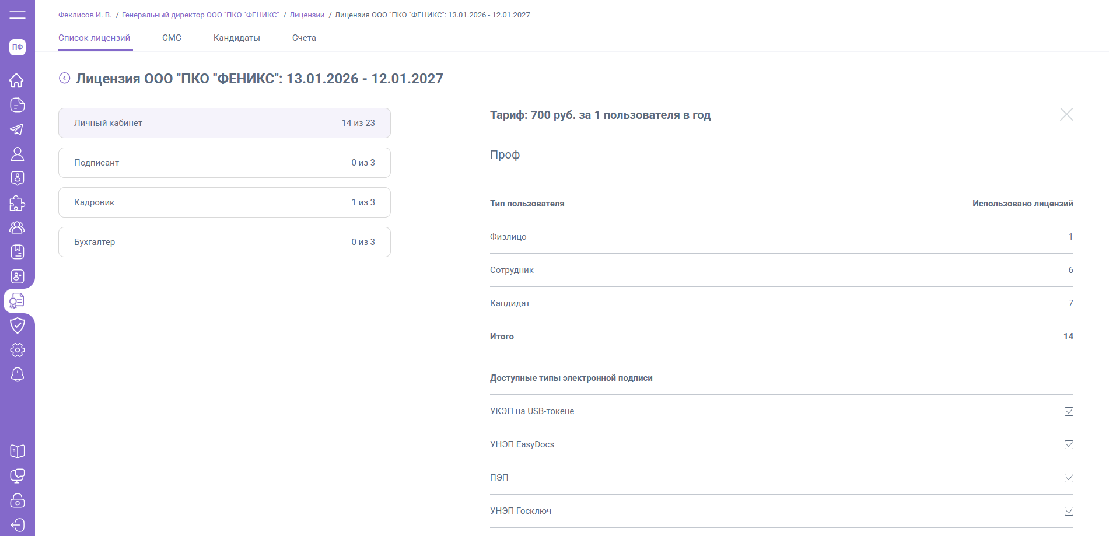Screen dimensions: 1109x536
Task: Close the tariff details panel
Action: coord(1066,114)
